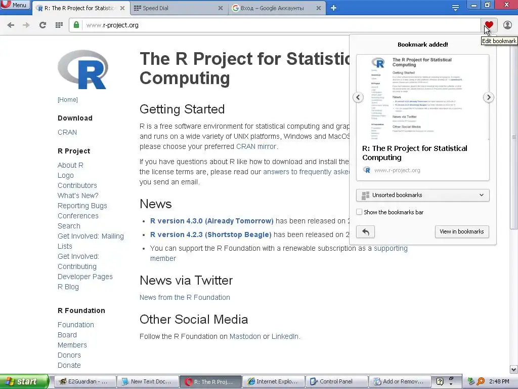Reload the current page
The width and height of the screenshot is (518, 389).
click(42, 25)
